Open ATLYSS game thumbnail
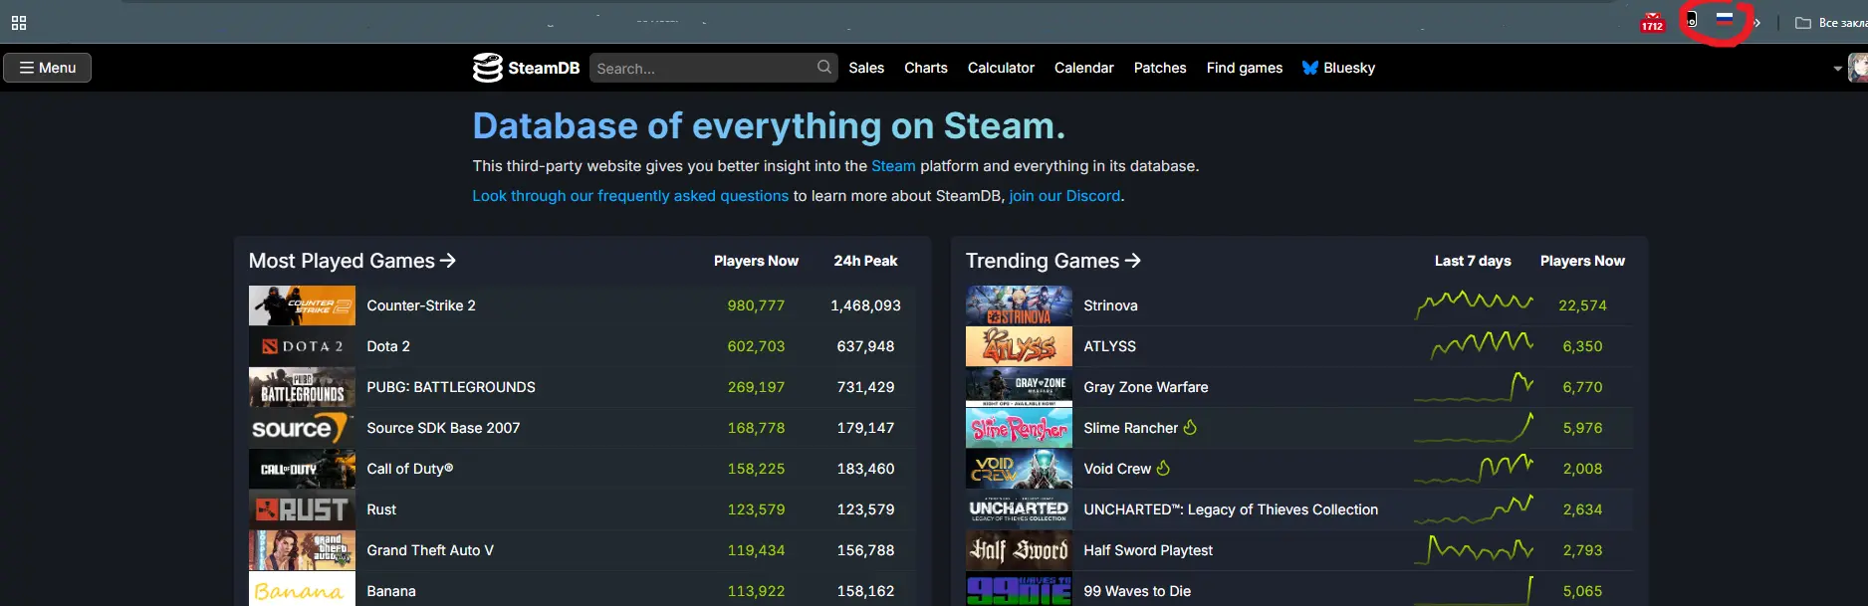 pos(1019,346)
